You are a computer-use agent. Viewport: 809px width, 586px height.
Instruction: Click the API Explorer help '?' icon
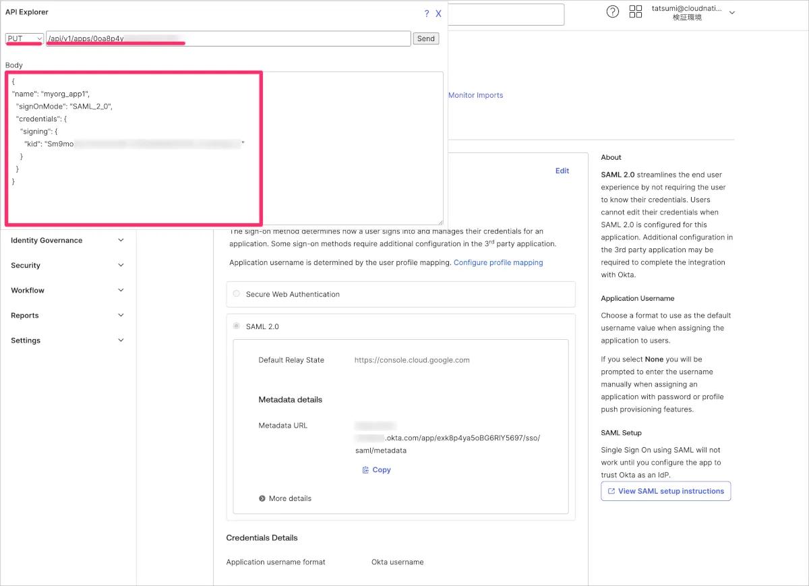[426, 13]
